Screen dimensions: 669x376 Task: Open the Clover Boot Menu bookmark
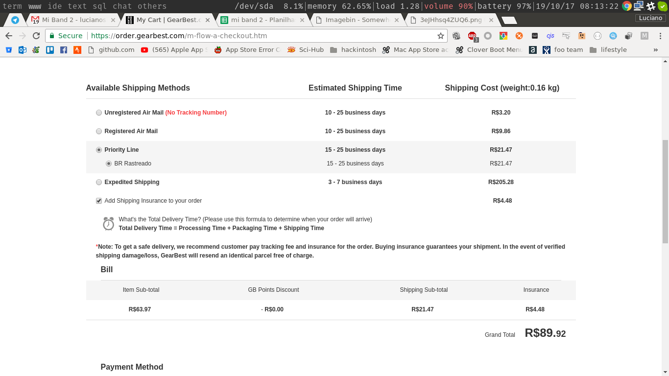point(489,49)
